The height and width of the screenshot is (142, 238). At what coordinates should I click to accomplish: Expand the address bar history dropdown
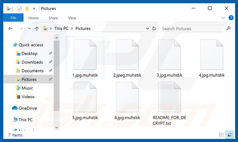coord(147,29)
